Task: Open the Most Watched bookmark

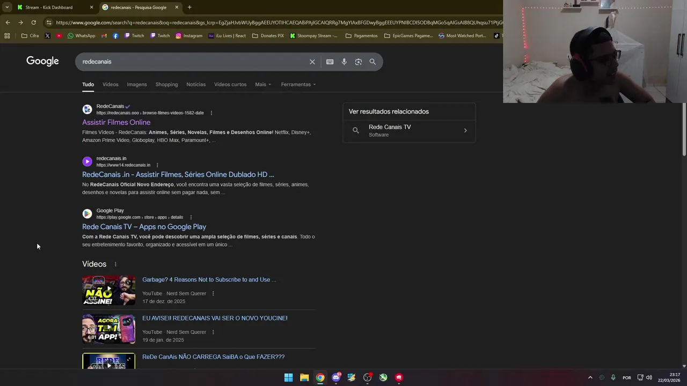Action: (462, 36)
